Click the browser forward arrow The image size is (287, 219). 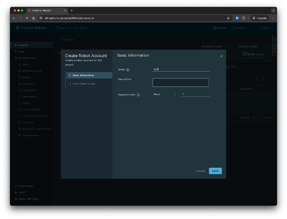pos(20,18)
